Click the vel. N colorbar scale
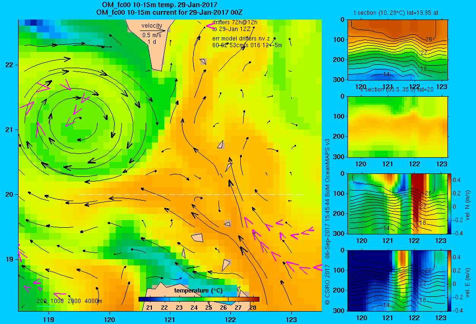 click(450, 203)
